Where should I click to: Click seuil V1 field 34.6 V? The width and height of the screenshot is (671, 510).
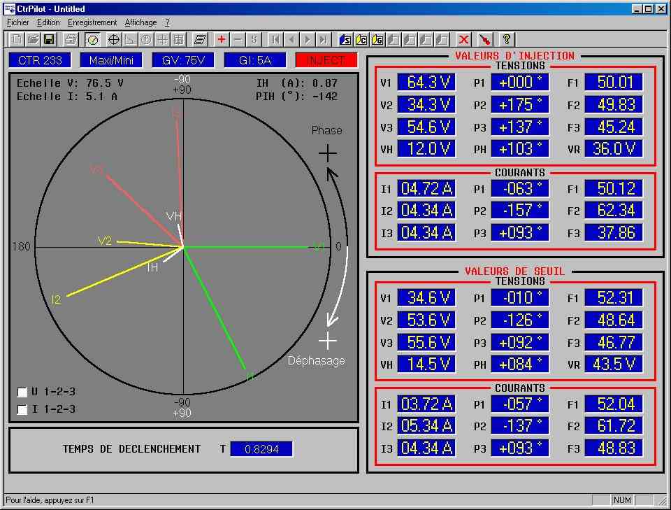click(x=426, y=297)
